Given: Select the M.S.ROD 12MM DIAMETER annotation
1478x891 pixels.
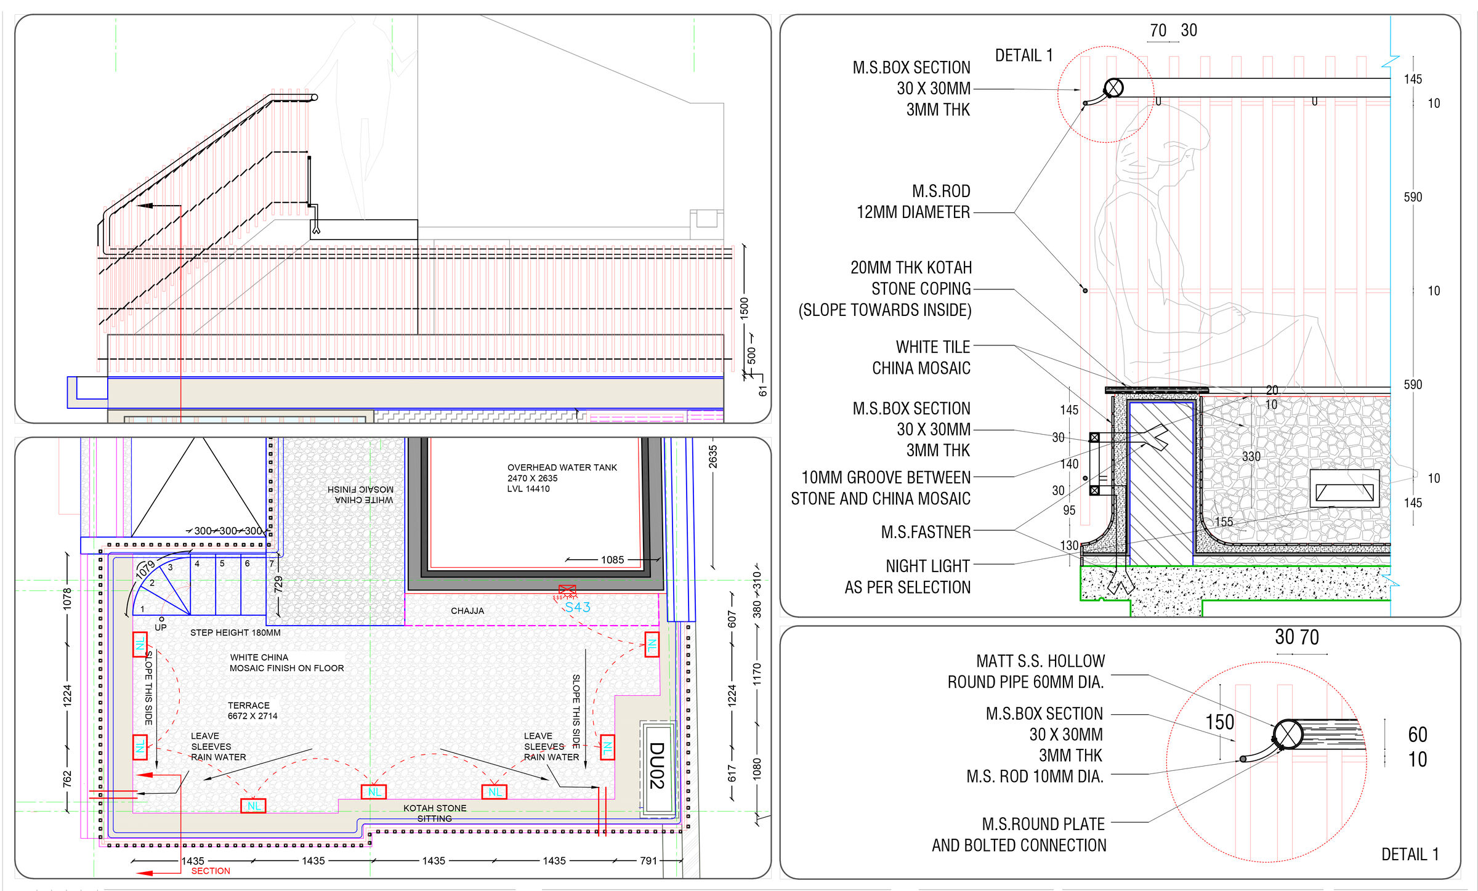Looking at the screenshot, I should (x=914, y=201).
